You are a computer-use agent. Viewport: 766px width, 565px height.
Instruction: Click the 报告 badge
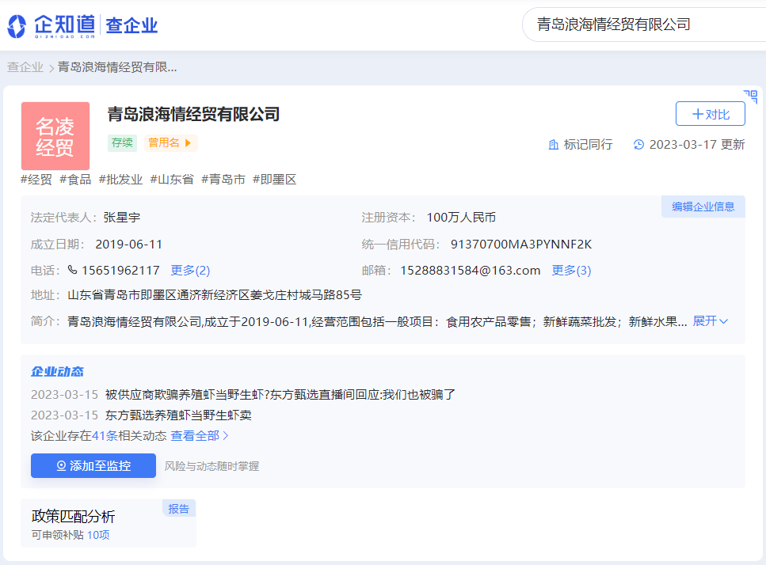[179, 508]
